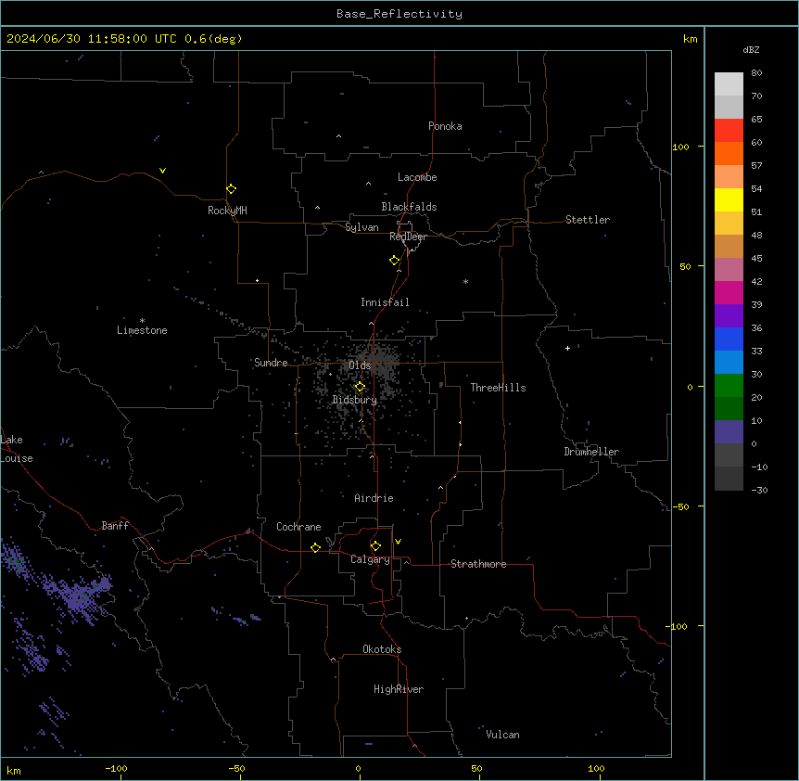This screenshot has width=799, height=781.
Task: Pick the magenta 39-42 dBZ legend swatch
Action: 729,292
